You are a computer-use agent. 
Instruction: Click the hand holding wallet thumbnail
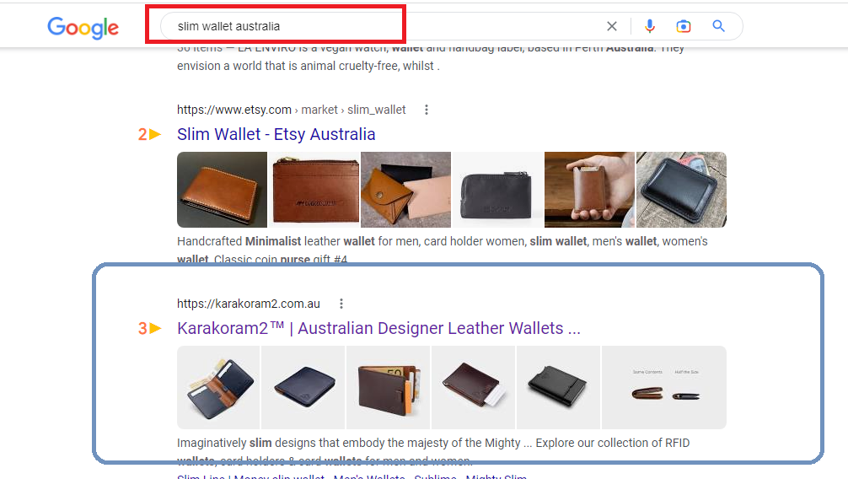coord(589,190)
